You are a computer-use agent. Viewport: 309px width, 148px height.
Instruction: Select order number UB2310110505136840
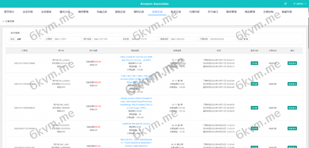click(x=24, y=63)
